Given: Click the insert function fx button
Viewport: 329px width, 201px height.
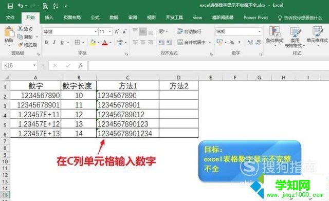Looking at the screenshot, I should pyautogui.click(x=81, y=66).
